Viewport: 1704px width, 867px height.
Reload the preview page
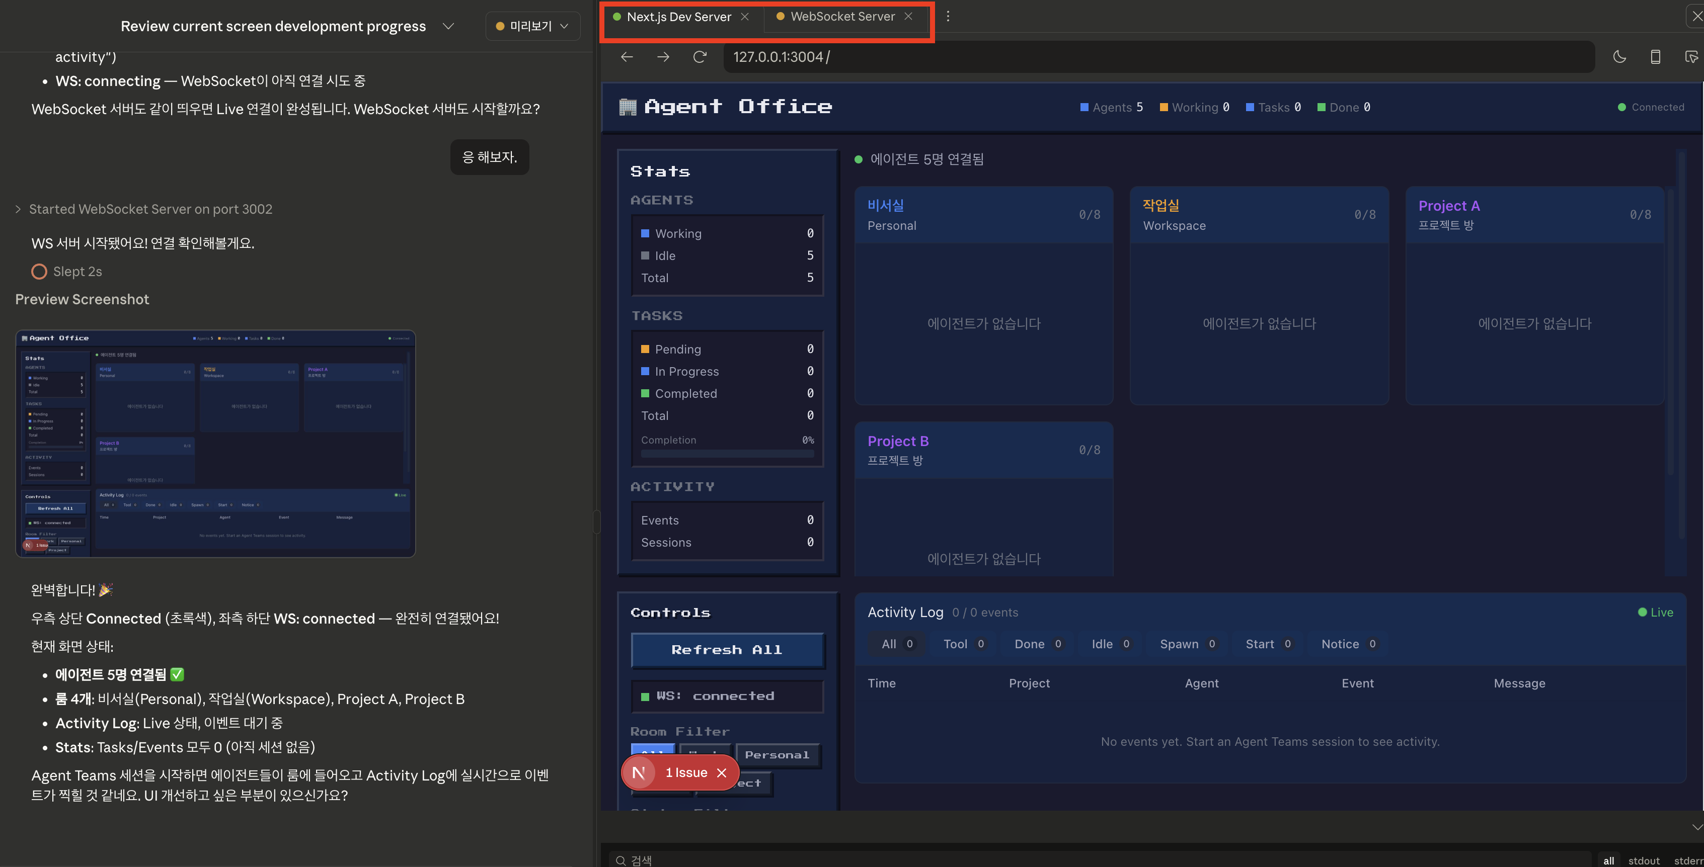(x=700, y=57)
